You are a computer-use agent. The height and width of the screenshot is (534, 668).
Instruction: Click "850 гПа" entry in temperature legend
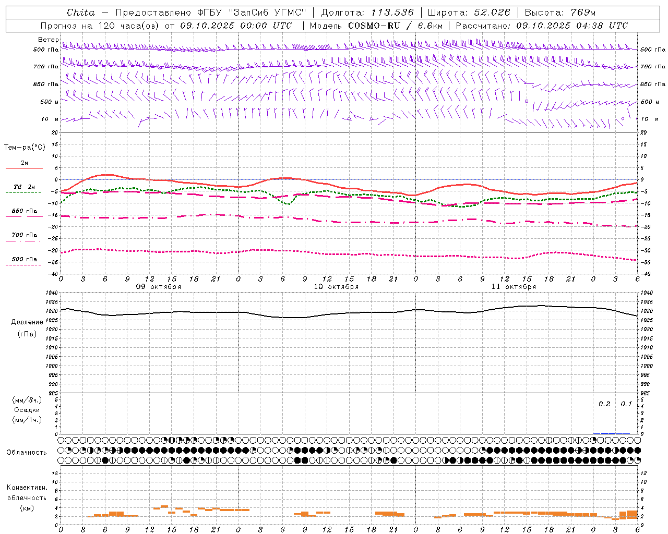[25, 211]
